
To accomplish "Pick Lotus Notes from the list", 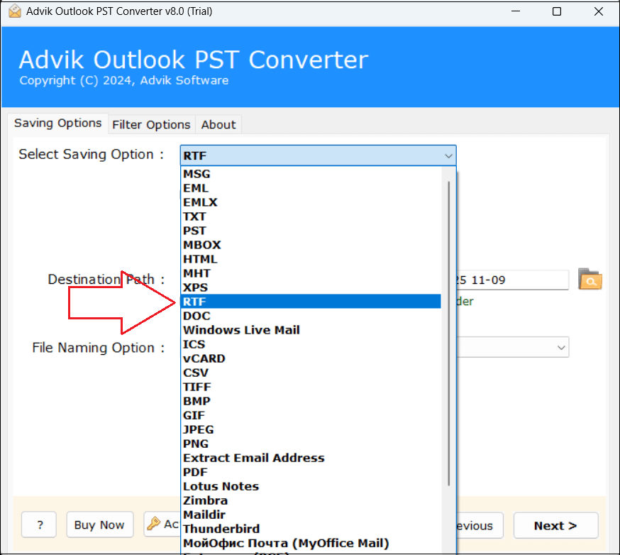I will coord(311,487).
